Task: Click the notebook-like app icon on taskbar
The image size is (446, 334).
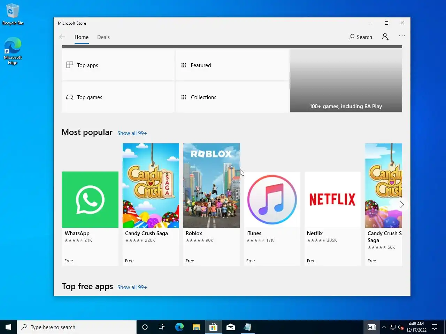Action: (247, 327)
